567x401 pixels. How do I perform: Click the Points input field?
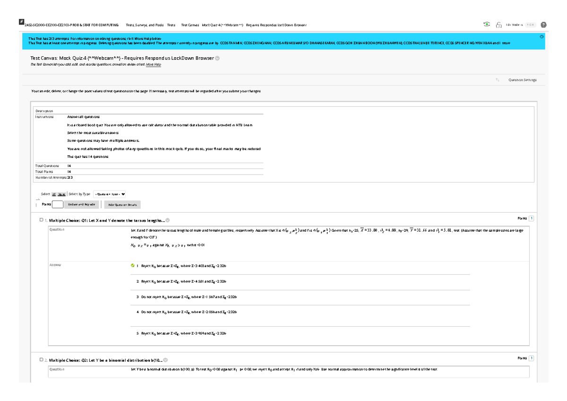[x=58, y=204]
